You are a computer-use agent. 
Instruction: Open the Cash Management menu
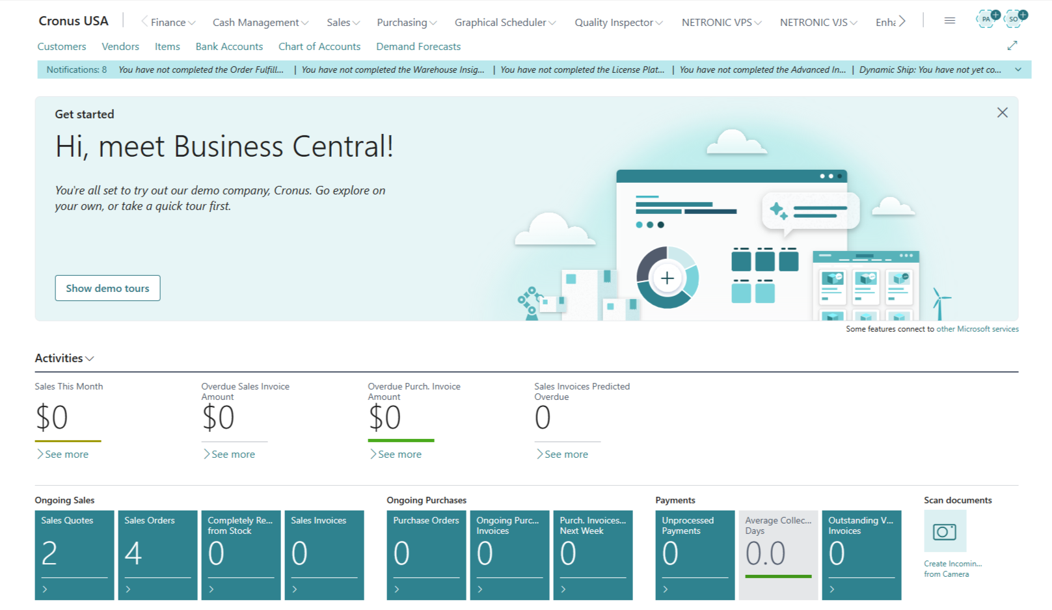[x=260, y=22]
